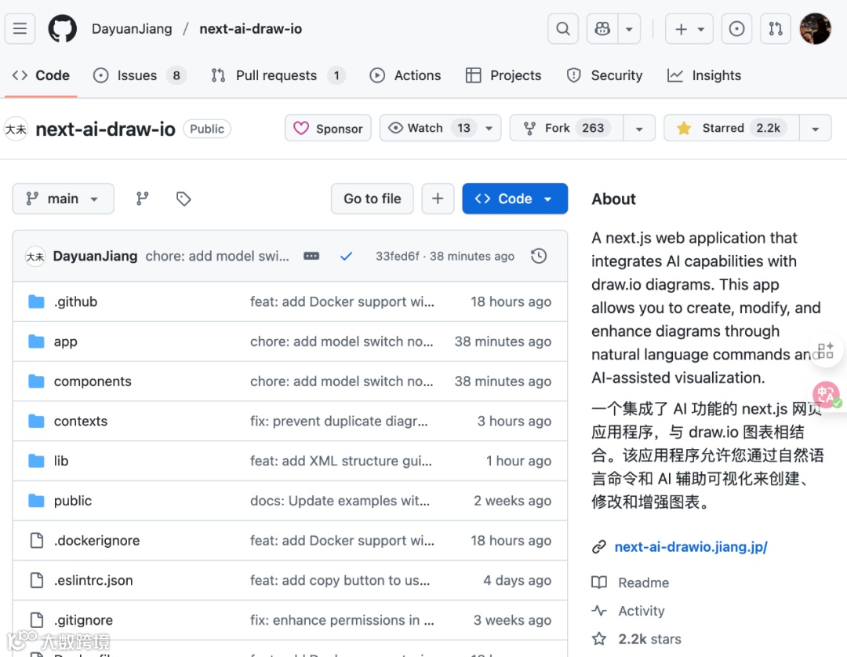The image size is (847, 657).
Task: Open the user profile avatar menu
Action: pyautogui.click(x=815, y=29)
